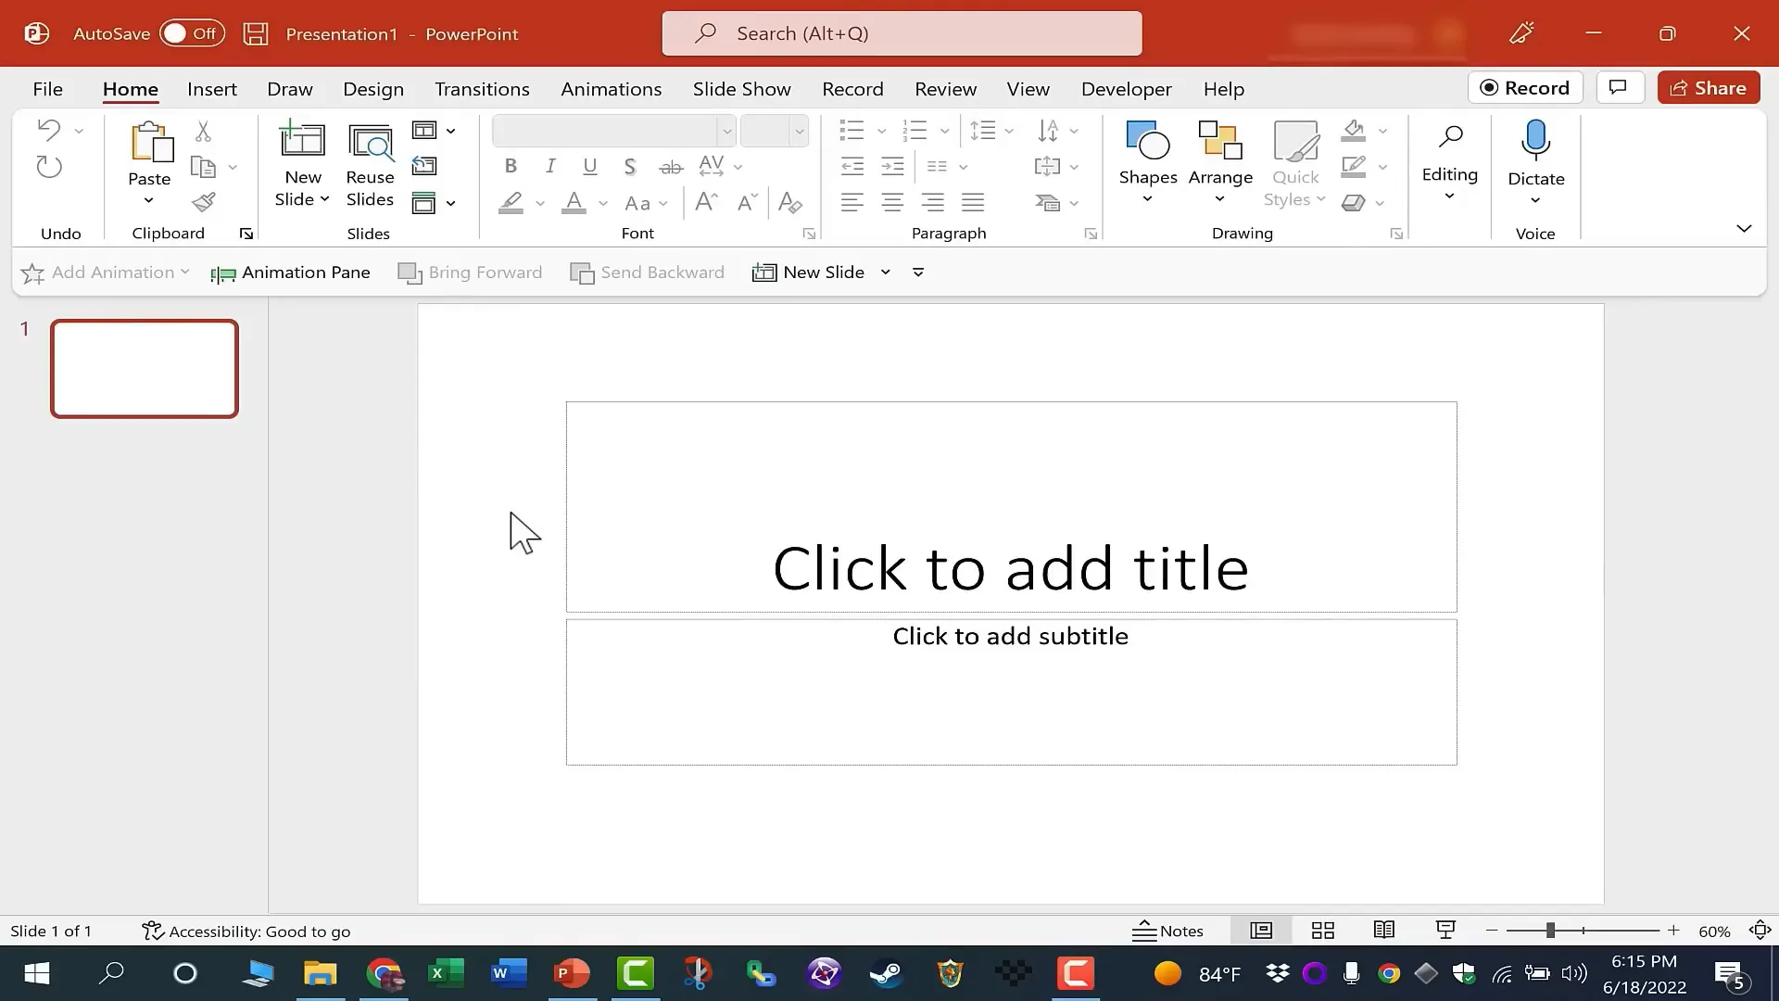Open the Arrange dropdown
1779x1001 pixels.
click(1220, 163)
